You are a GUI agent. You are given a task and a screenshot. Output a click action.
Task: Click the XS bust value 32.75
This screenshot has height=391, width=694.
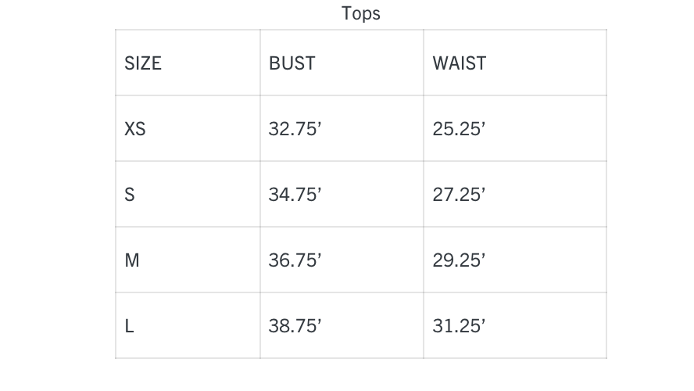pyautogui.click(x=295, y=129)
